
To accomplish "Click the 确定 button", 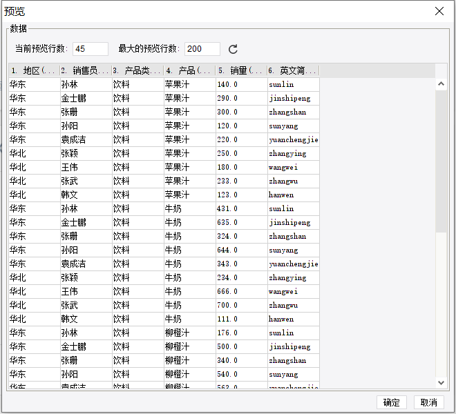I will [x=392, y=402].
